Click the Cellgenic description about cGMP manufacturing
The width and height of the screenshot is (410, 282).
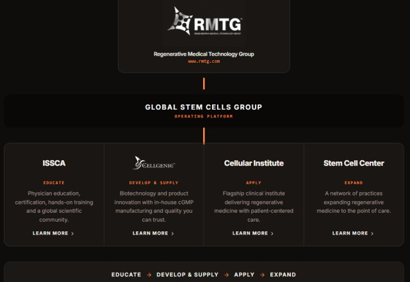(154, 206)
